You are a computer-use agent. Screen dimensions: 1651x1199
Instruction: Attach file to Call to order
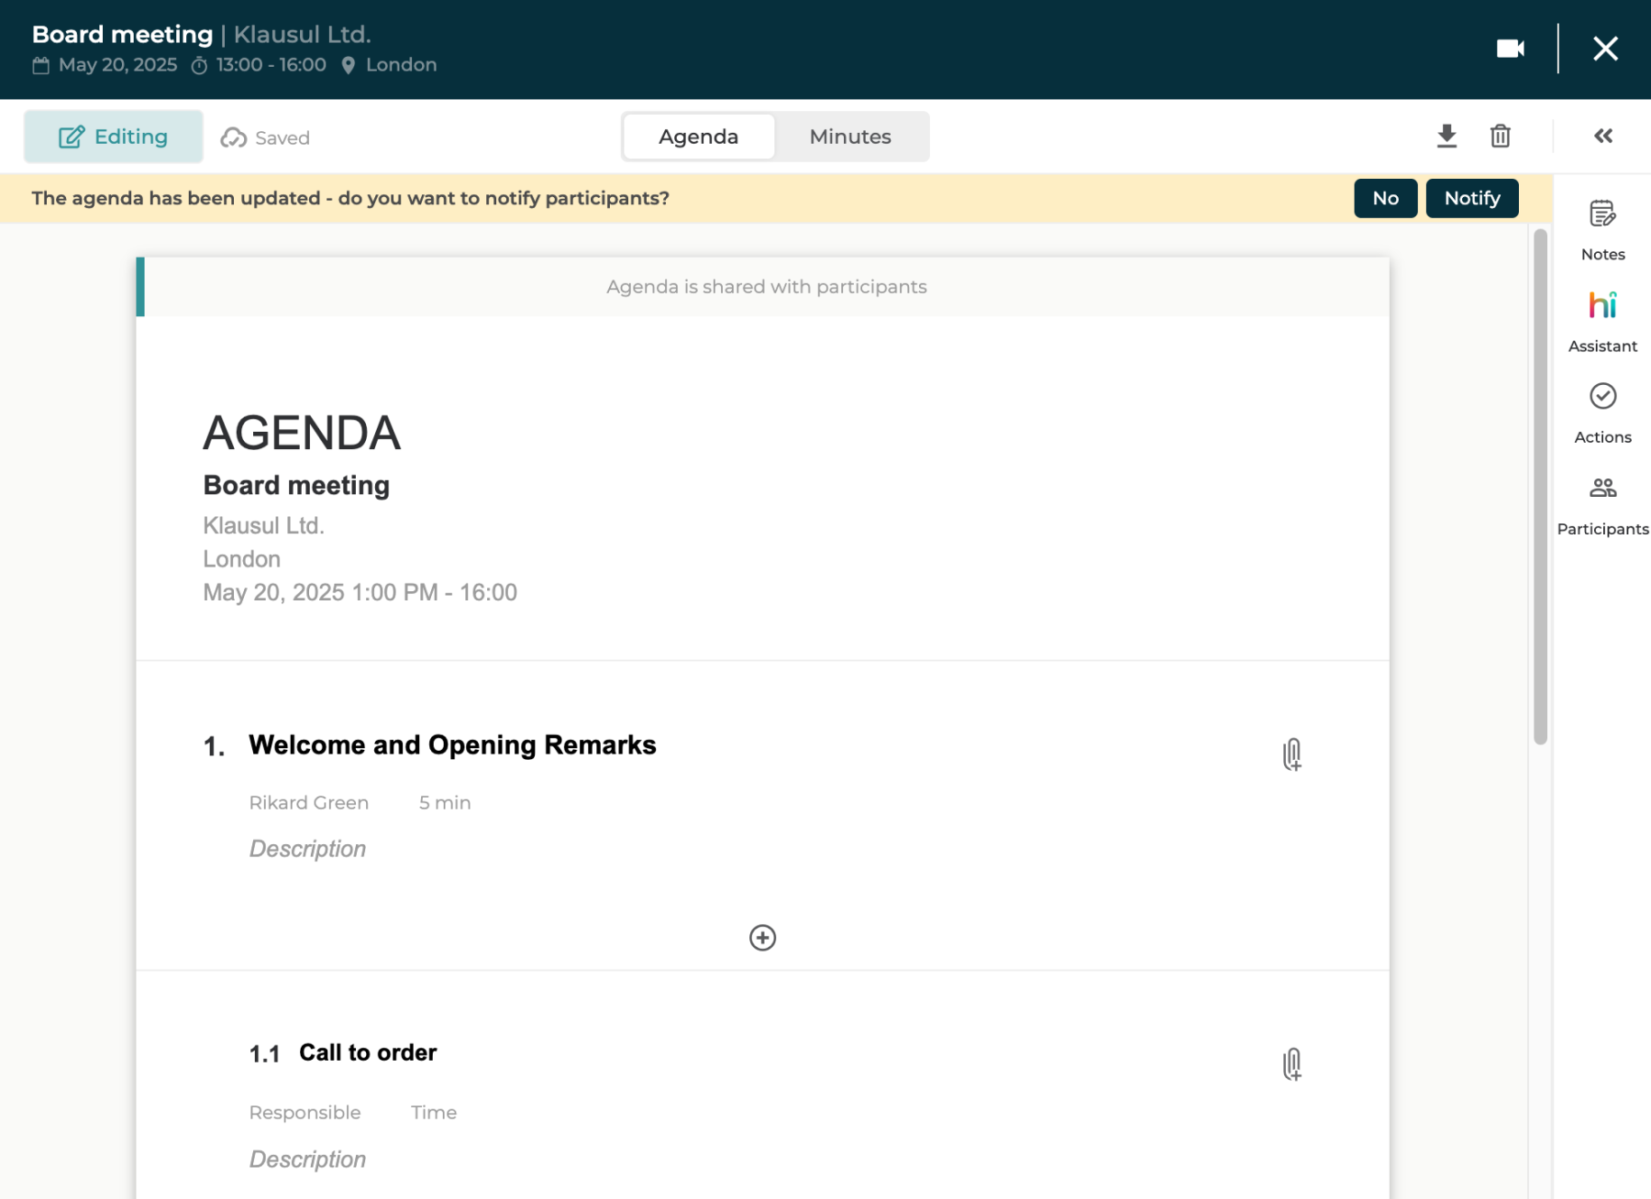pyautogui.click(x=1291, y=1064)
